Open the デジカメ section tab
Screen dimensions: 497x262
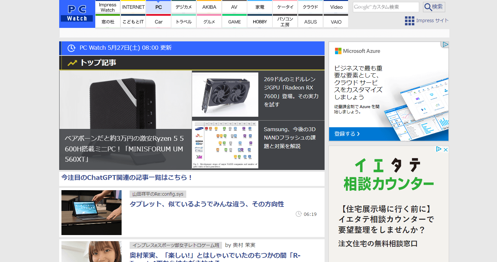pos(184,7)
